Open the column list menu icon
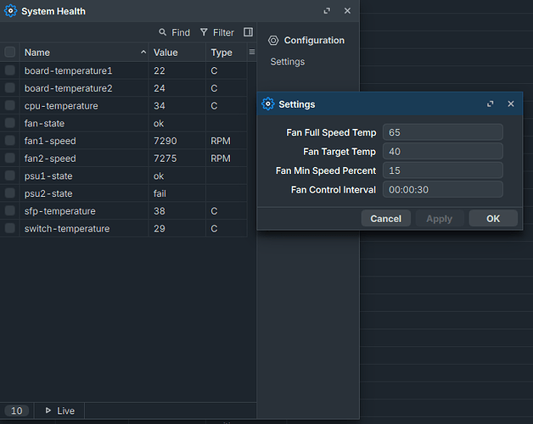The image size is (533, 424). (251, 53)
